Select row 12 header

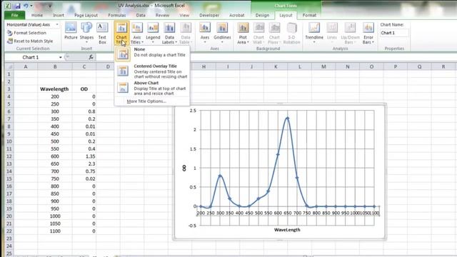point(9,156)
